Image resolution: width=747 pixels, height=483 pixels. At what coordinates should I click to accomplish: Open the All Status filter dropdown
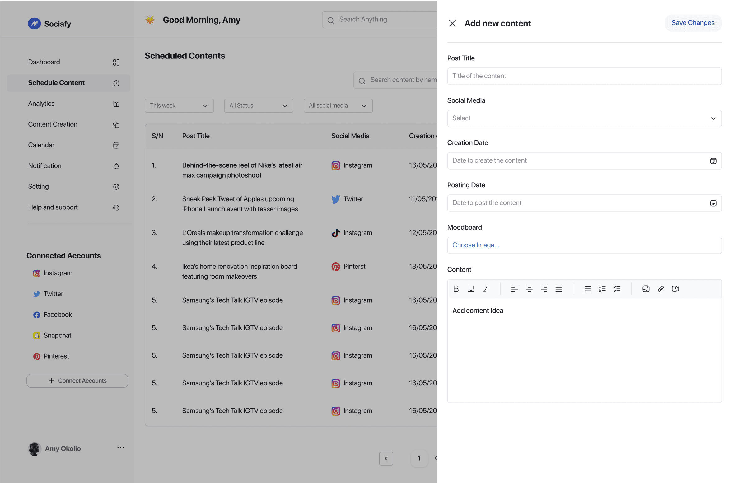point(259,106)
